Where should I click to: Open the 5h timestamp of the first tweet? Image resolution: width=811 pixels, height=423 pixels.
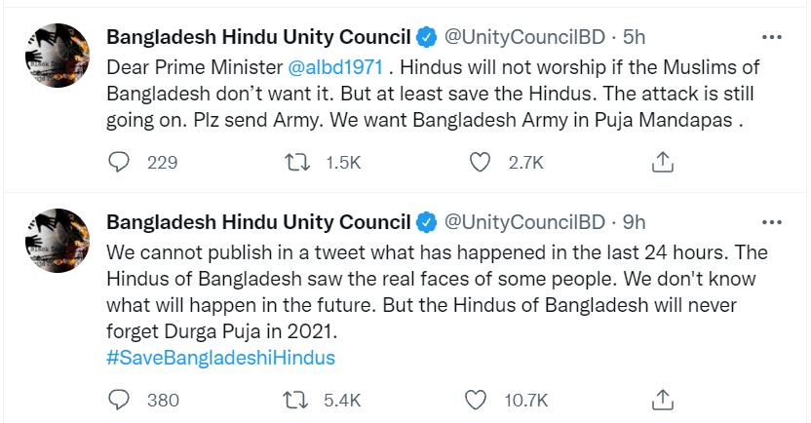[635, 37]
